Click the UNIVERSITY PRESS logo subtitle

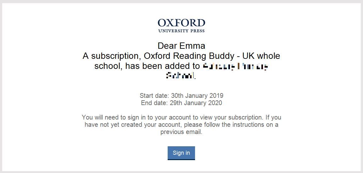click(181, 31)
